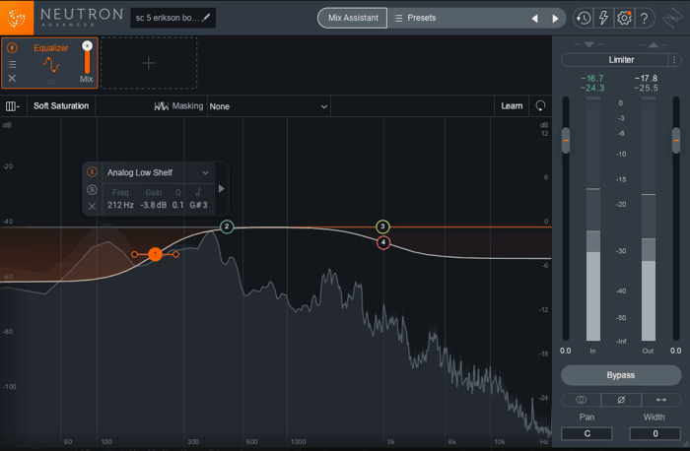690x451 pixels.
Task: Toggle the Masking meter
Action: point(178,106)
